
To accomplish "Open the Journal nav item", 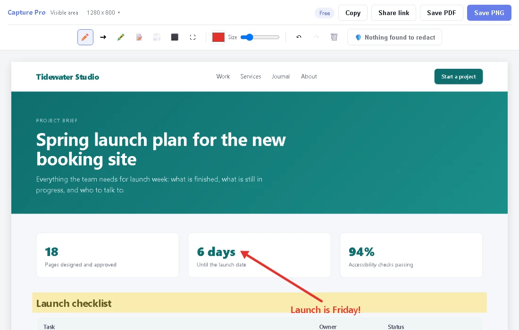I will click(x=281, y=76).
